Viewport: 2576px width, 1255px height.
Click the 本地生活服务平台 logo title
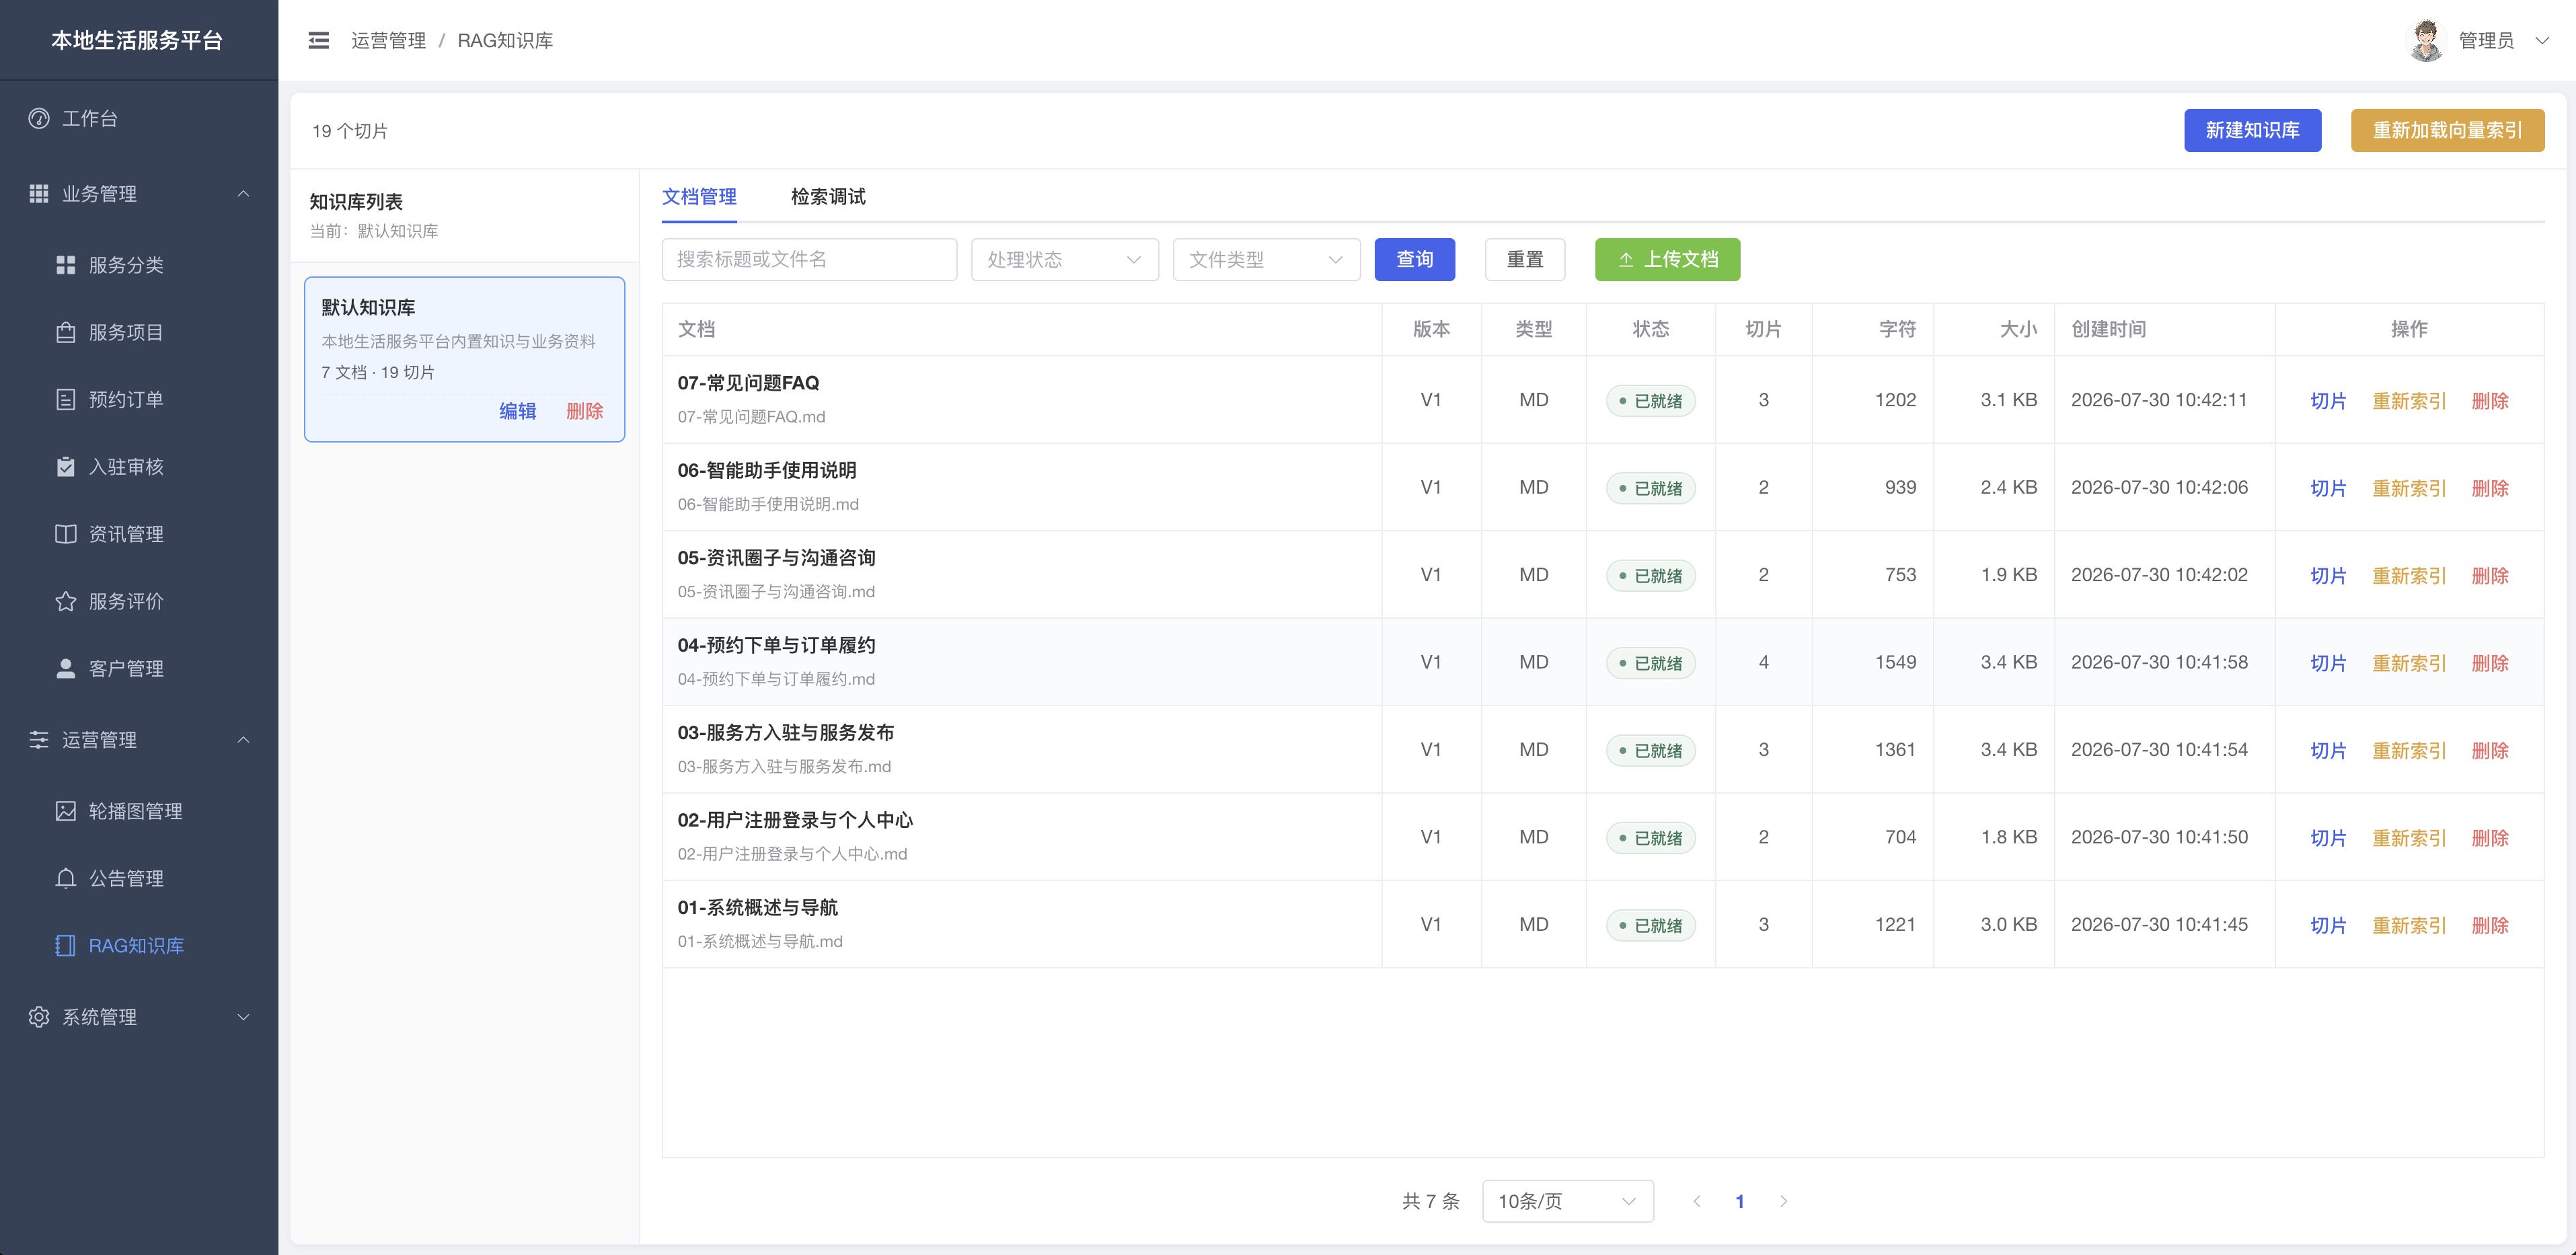[137, 40]
